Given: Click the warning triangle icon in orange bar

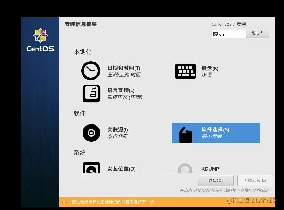Looking at the screenshot, I should [64, 202].
